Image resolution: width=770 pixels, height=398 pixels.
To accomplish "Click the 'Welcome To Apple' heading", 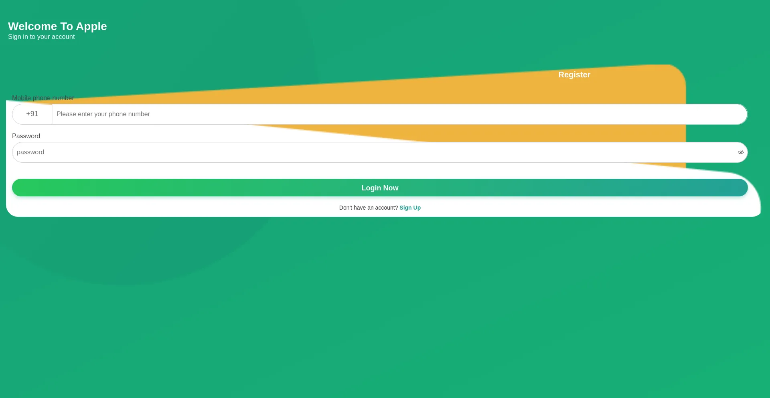I will (x=57, y=26).
